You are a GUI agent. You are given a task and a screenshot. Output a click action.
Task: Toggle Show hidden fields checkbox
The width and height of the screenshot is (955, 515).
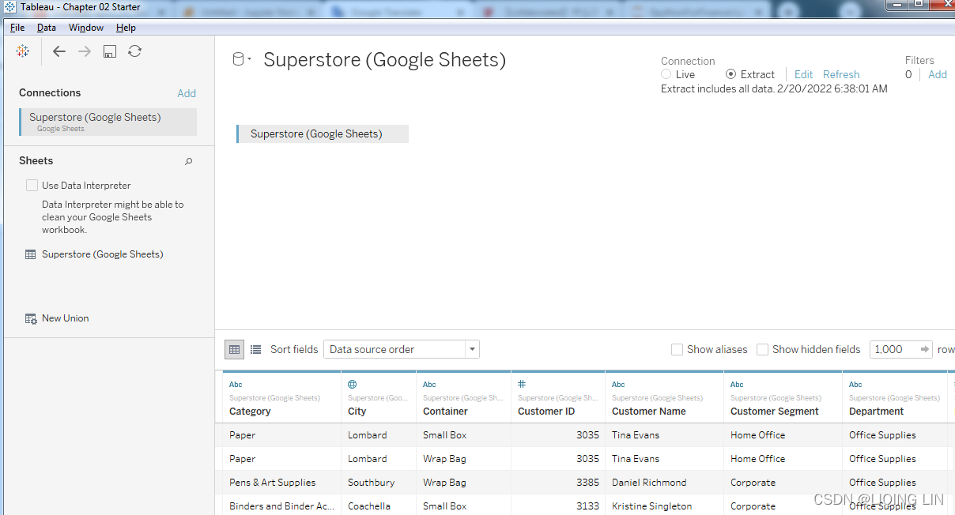pos(762,349)
